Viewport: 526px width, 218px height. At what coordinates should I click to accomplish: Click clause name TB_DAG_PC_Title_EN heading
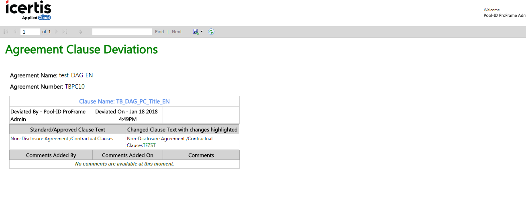tap(124, 101)
